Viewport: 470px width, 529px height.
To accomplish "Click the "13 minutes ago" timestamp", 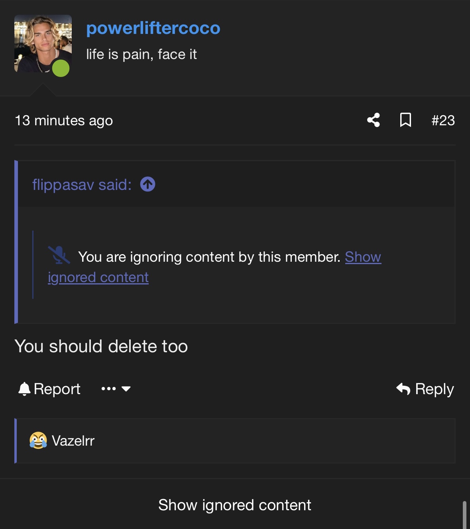I will [64, 120].
